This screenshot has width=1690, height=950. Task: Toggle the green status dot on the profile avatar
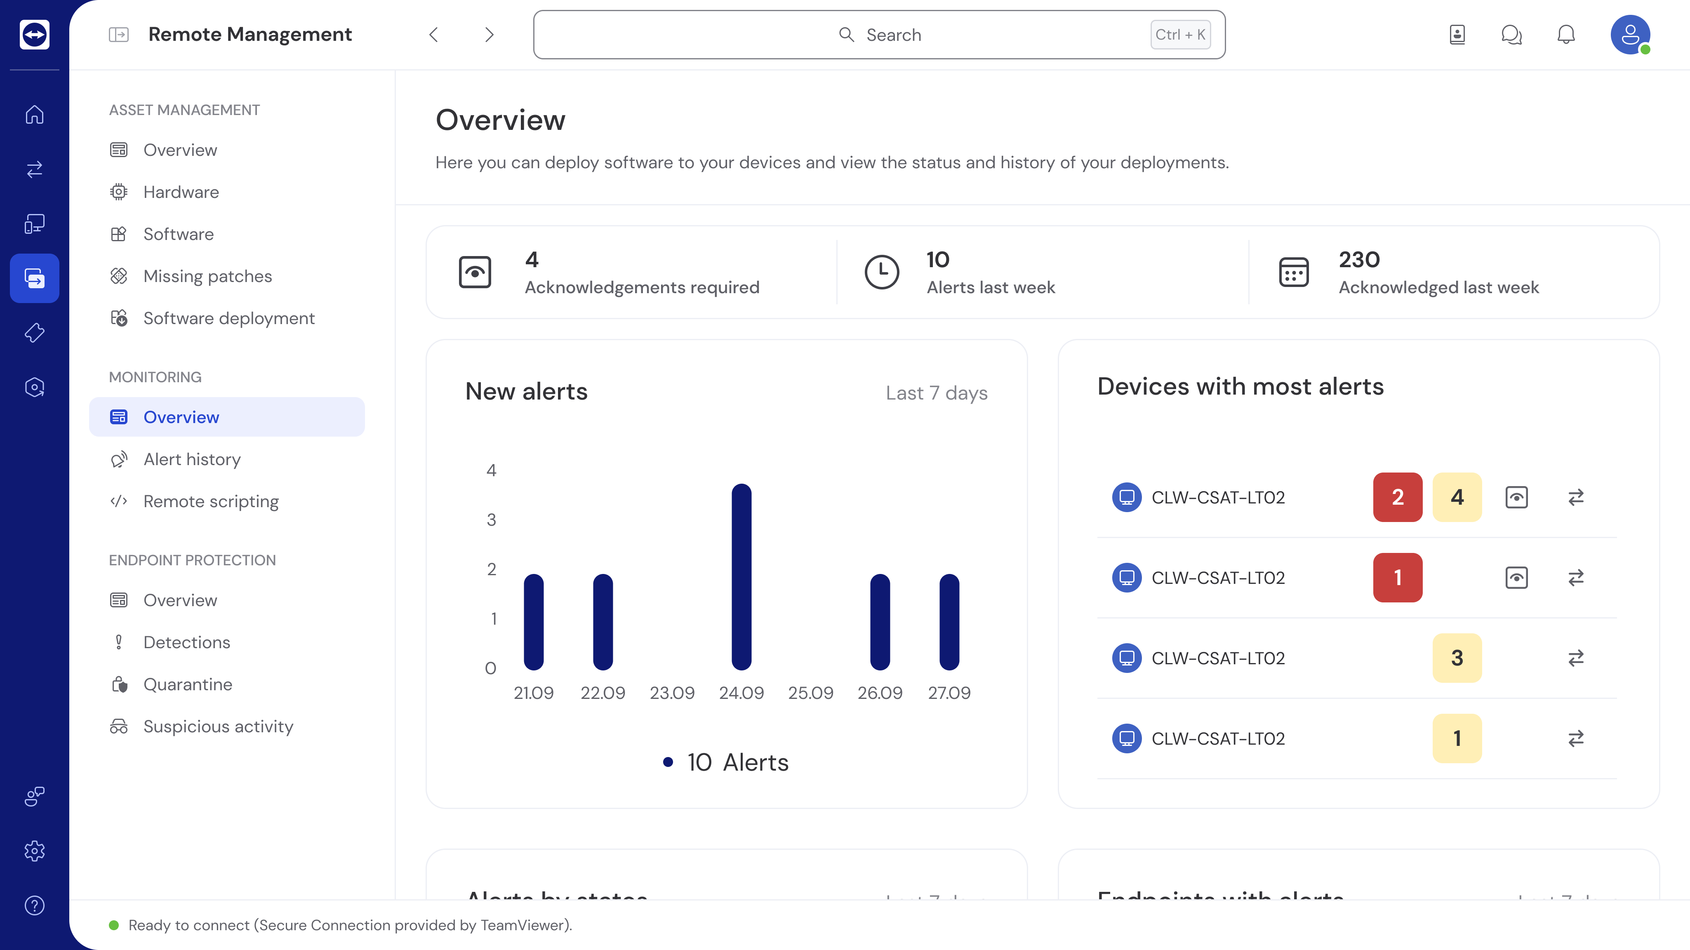1645,51
